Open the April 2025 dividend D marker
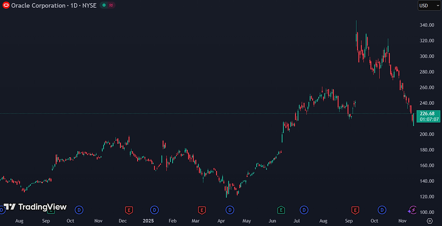 point(230,210)
